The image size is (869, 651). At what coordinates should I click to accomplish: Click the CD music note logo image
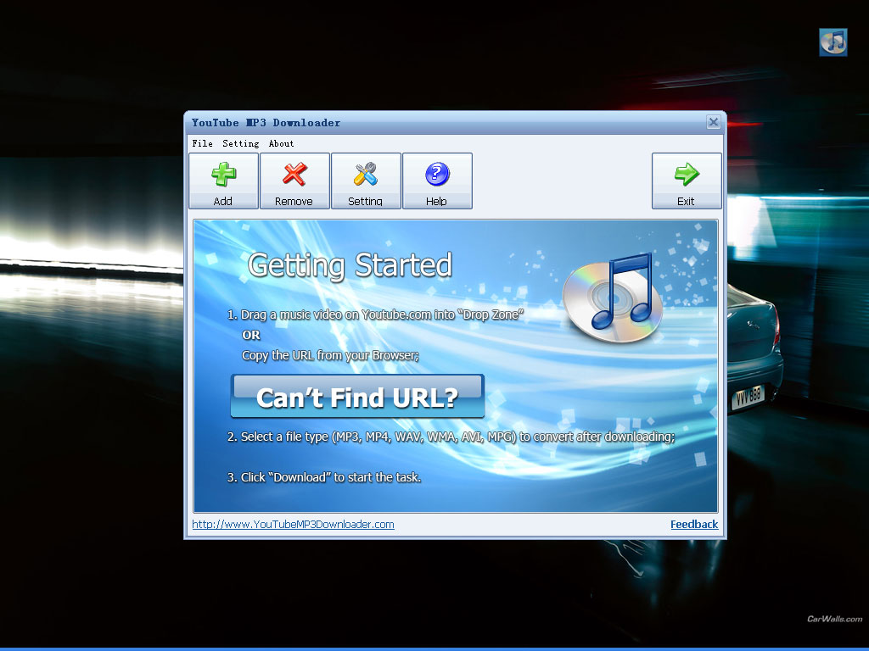[x=613, y=298]
